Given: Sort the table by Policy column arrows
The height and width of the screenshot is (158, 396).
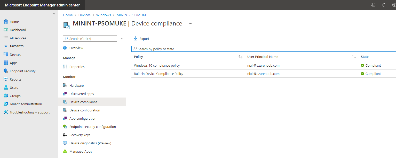Looking at the screenshot, I should [x=240, y=57].
